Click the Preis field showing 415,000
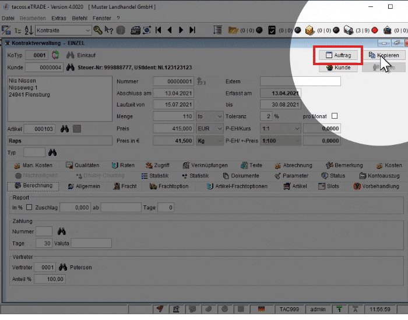Image resolution: width=408 pixels, height=320 pixels. [x=173, y=129]
